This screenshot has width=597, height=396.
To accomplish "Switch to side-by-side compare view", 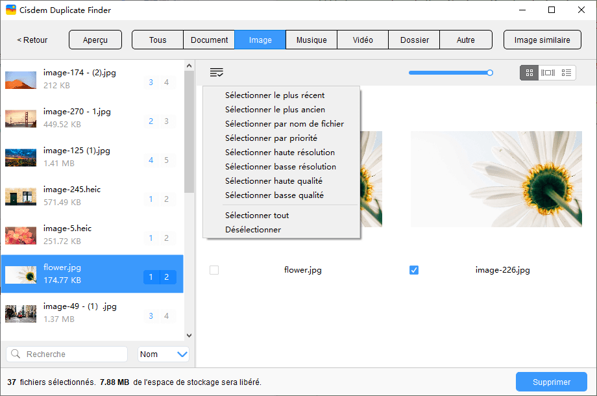I will [x=548, y=73].
